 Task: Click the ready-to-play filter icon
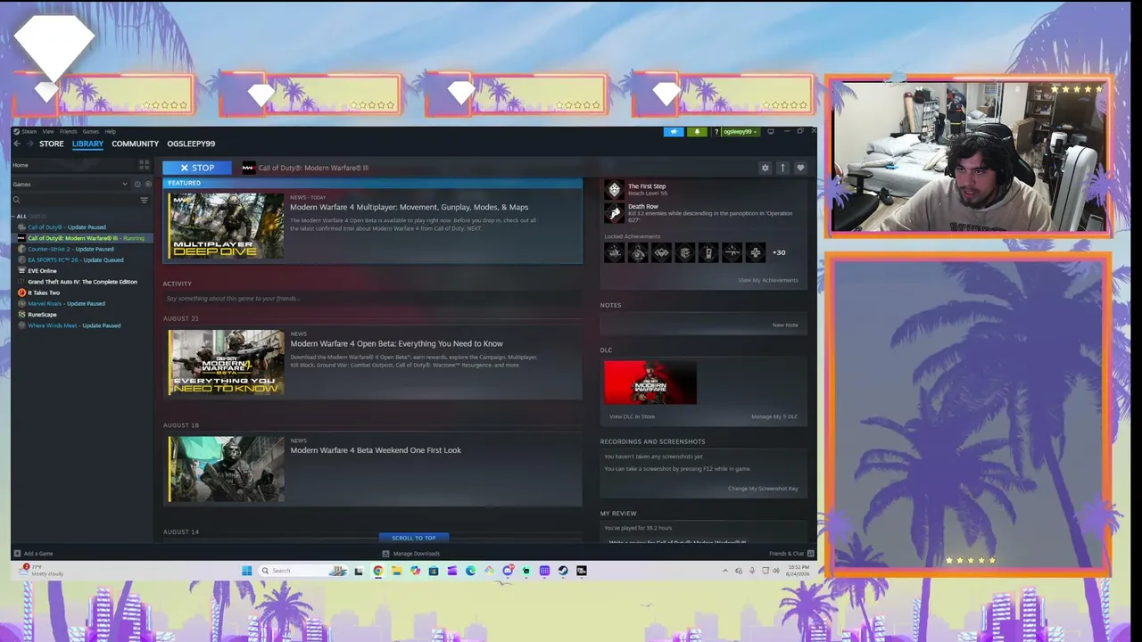[x=148, y=184]
